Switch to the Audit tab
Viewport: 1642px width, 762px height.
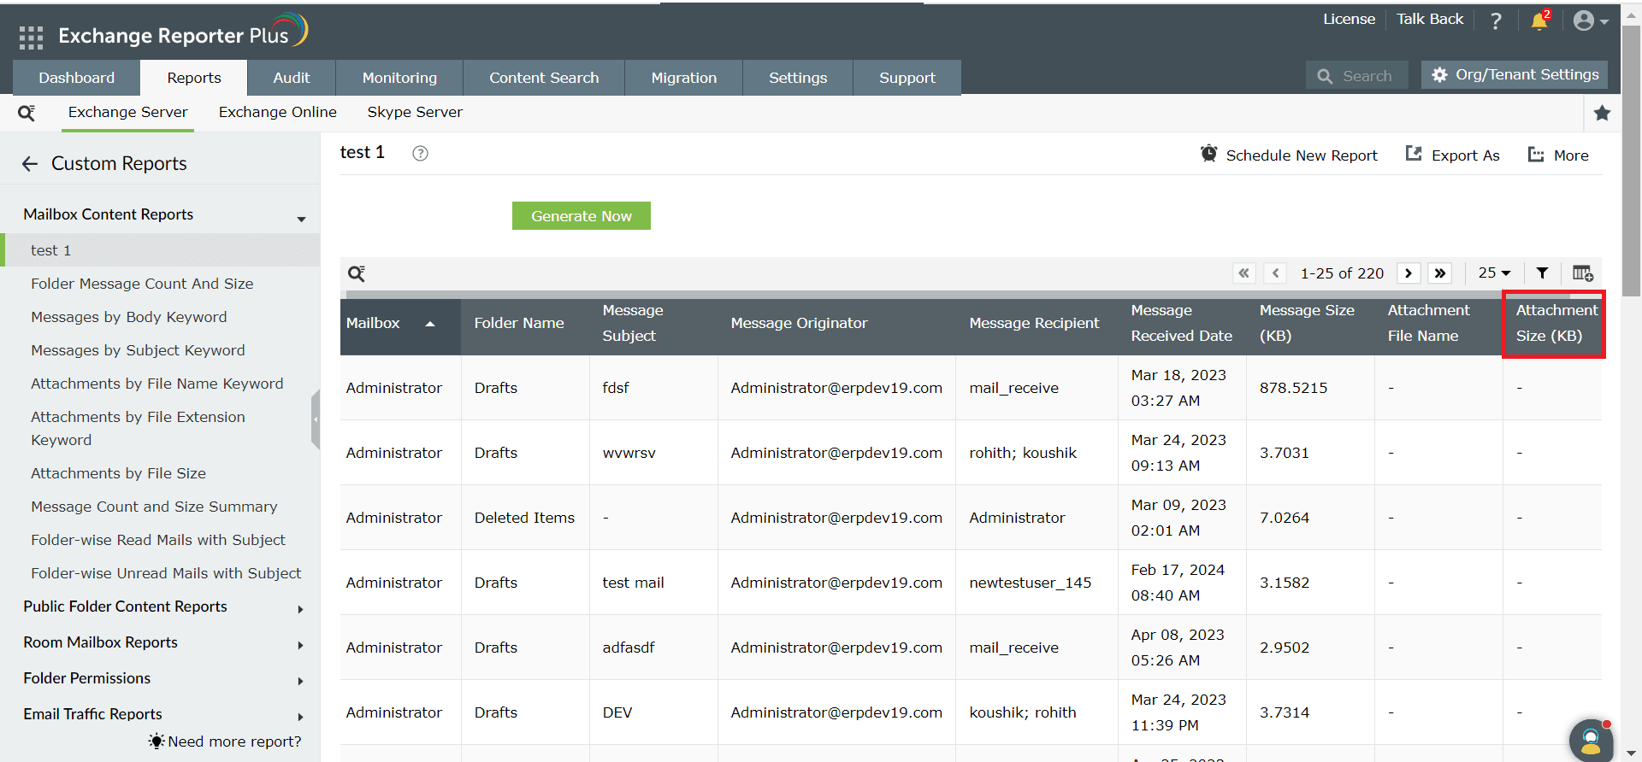click(x=292, y=78)
